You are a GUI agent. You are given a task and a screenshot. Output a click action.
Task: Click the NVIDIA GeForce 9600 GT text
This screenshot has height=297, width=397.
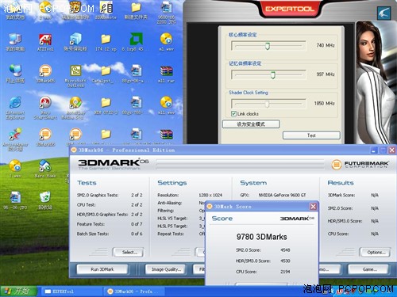click(282, 195)
